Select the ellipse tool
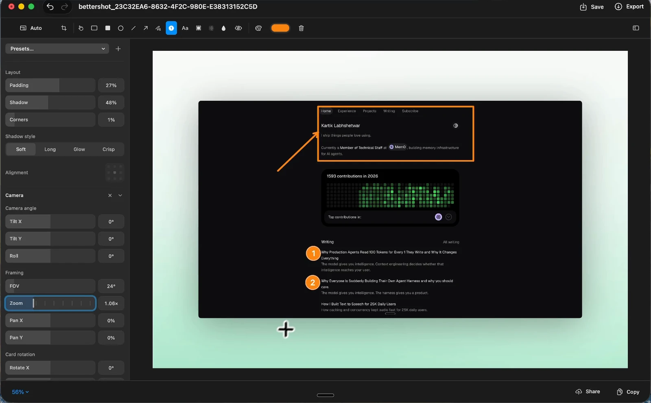The width and height of the screenshot is (651, 403). point(120,28)
